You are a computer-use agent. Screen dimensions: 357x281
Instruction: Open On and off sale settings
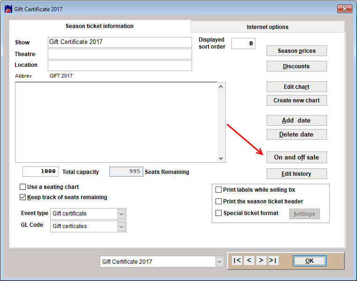[297, 157]
